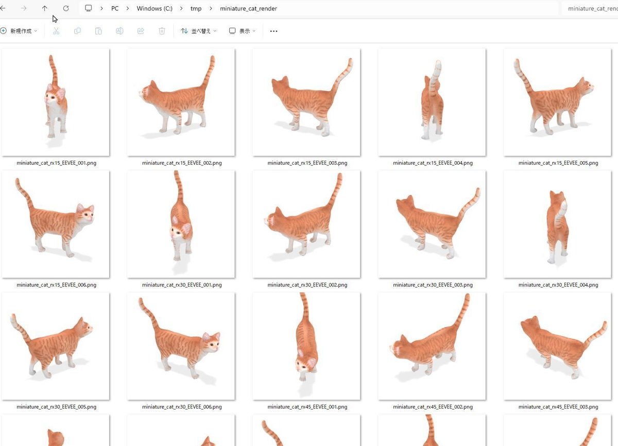618x446 pixels.
Task: Expand the chevron after tmp
Action: click(x=211, y=8)
